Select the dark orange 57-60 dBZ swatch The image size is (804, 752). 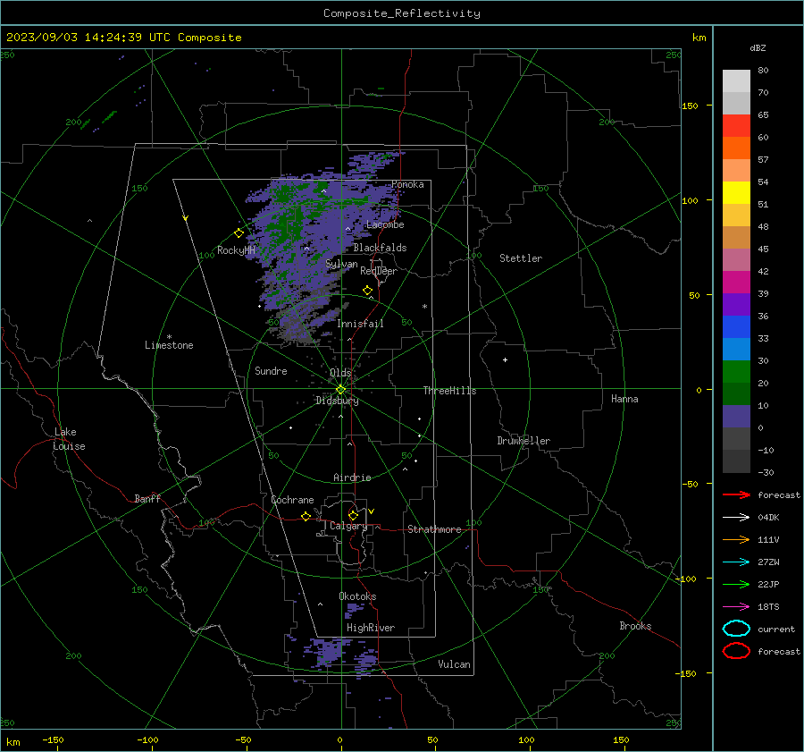pyautogui.click(x=736, y=148)
